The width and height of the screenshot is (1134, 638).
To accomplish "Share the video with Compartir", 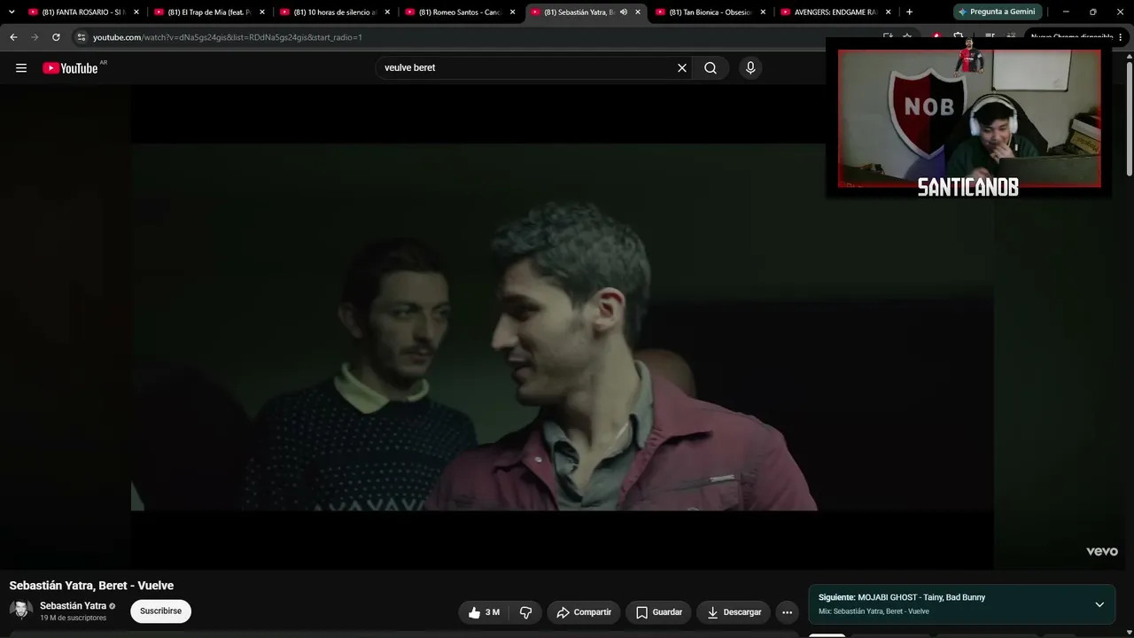I will tap(584, 612).
